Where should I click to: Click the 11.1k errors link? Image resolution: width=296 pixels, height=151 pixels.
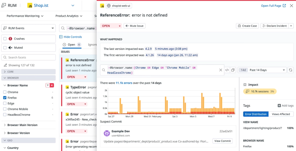tap(124, 83)
